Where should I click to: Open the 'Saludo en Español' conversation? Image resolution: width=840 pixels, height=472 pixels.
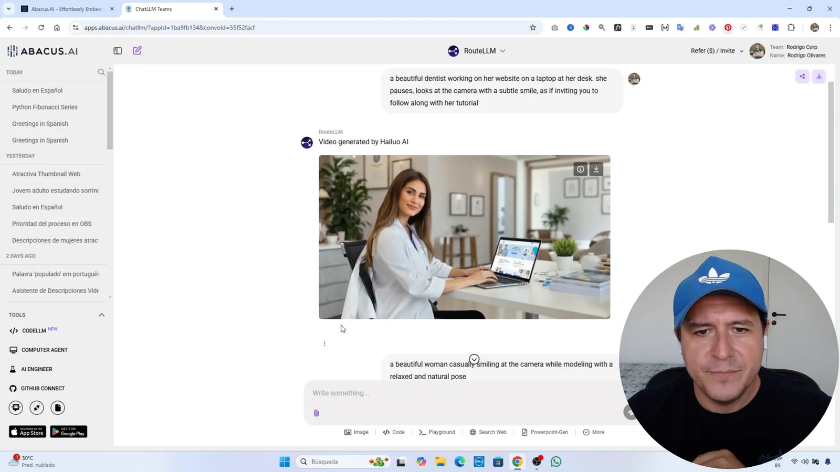tap(37, 90)
